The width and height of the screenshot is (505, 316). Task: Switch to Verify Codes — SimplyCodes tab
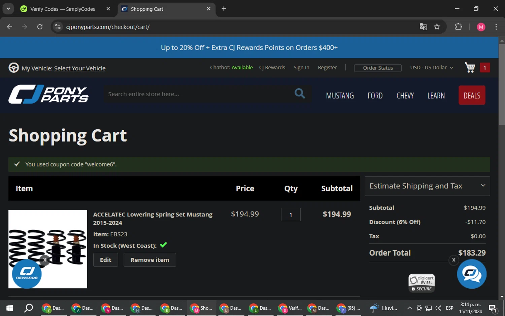[x=63, y=9]
